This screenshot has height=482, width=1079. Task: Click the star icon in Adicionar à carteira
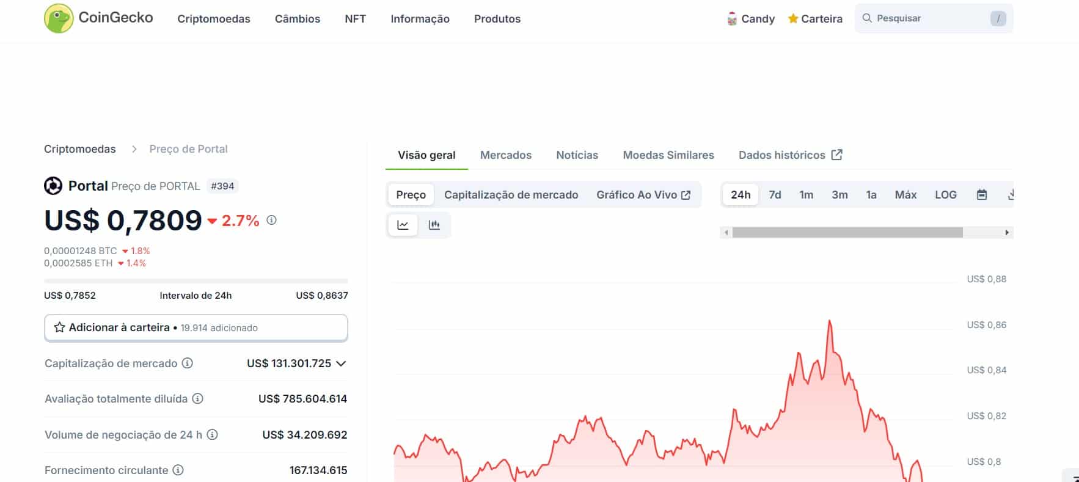pyautogui.click(x=59, y=327)
